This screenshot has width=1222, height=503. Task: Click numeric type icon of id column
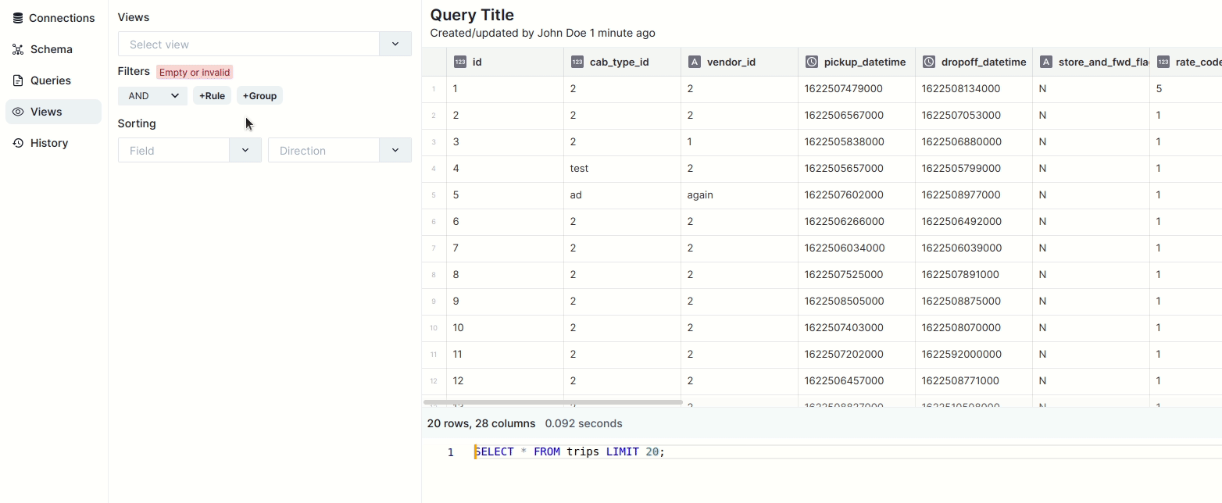point(460,62)
